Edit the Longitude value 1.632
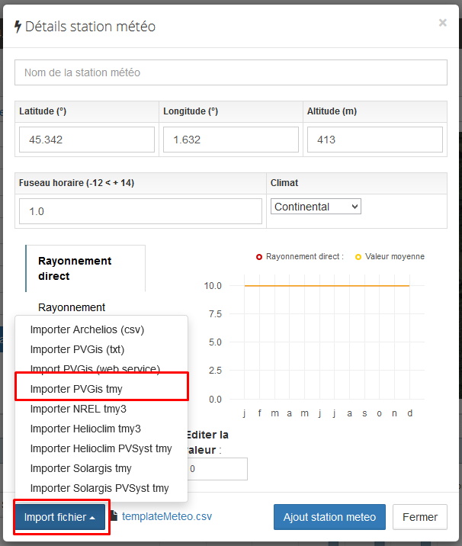 click(x=231, y=140)
